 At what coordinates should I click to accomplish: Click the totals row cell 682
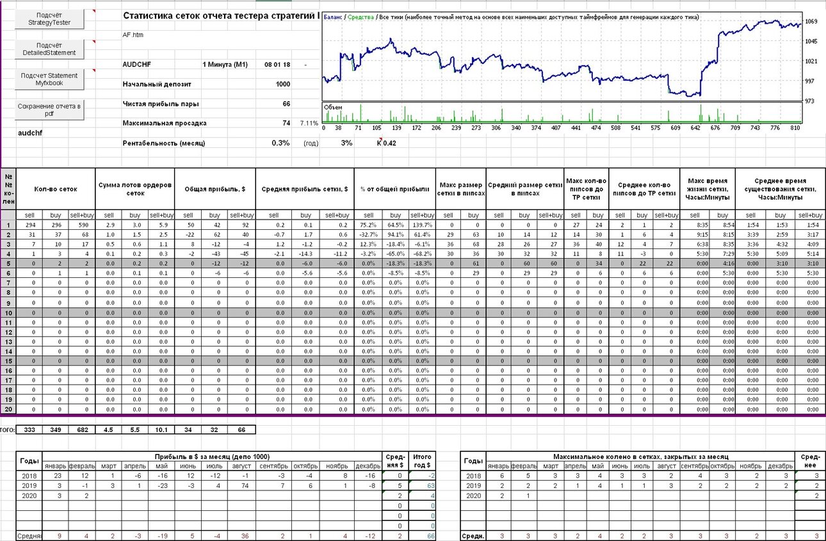(x=82, y=430)
